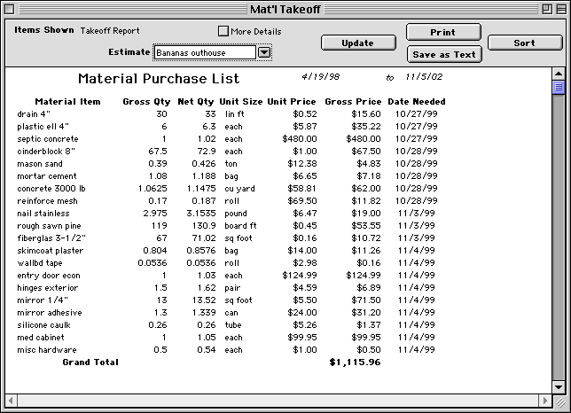Click the horizontal scrollbar left arrow
This screenshot has width=571, height=413.
tap(11, 402)
